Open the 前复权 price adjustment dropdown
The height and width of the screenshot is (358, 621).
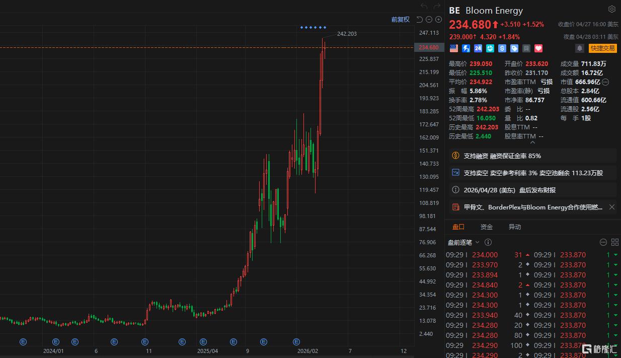[401, 20]
